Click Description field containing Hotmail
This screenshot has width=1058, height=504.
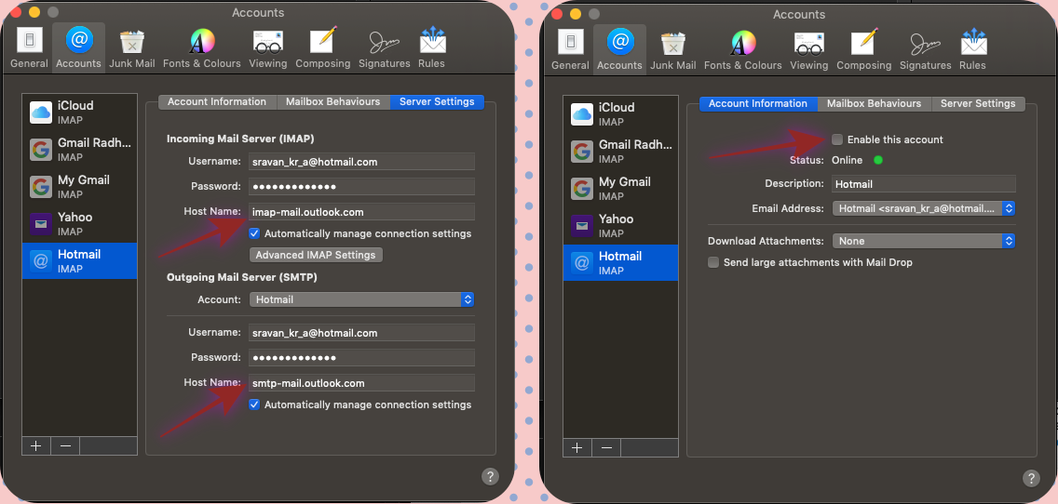(924, 183)
